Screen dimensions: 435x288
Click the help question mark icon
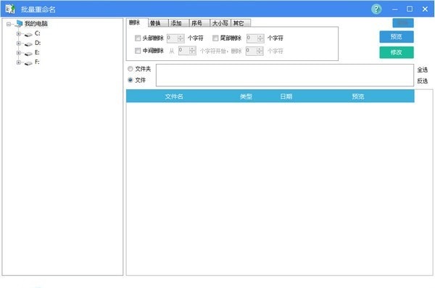(376, 9)
